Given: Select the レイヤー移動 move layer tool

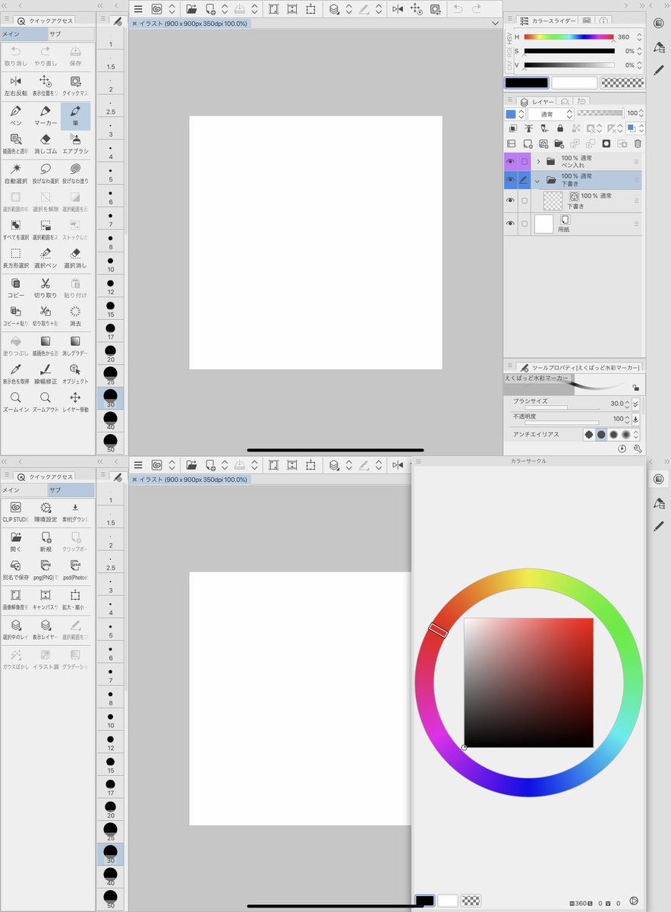Looking at the screenshot, I should [x=75, y=402].
